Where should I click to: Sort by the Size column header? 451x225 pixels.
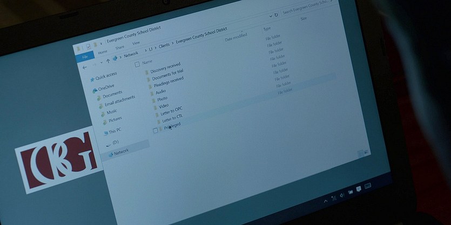point(304,19)
